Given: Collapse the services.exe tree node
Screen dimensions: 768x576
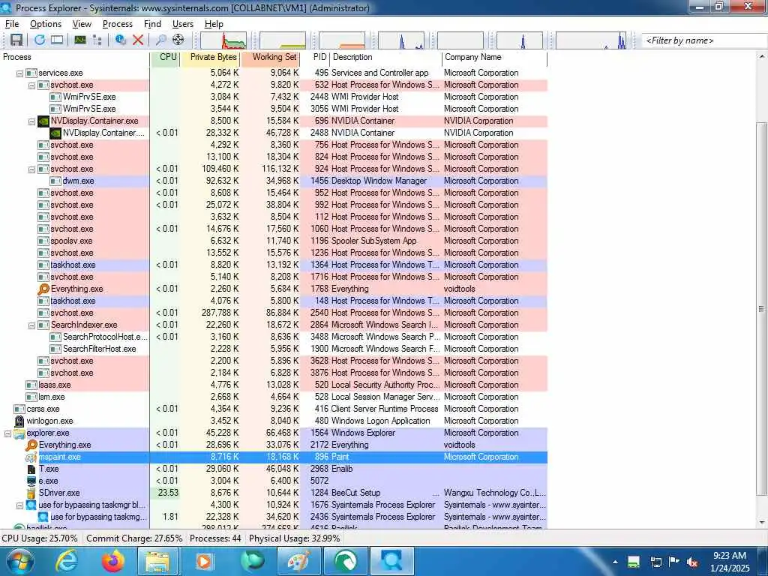Looking at the screenshot, I should point(20,73).
